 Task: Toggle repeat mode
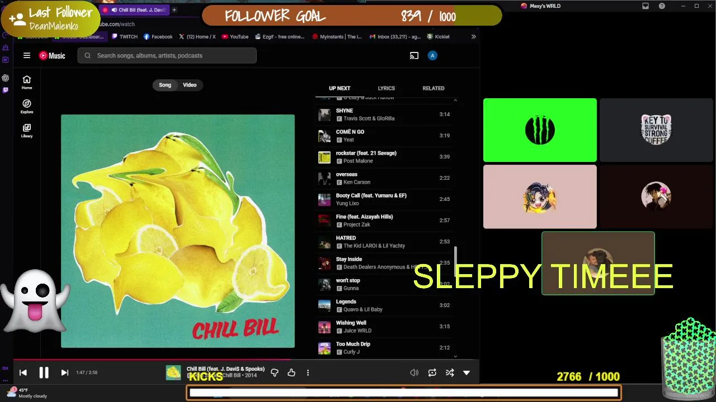click(x=432, y=372)
